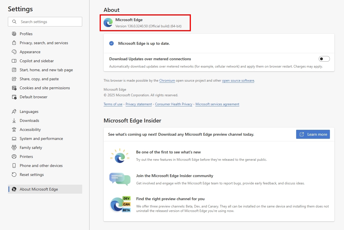Open Share, copy, and paste settings
The width and height of the screenshot is (344, 230).
[45, 79]
